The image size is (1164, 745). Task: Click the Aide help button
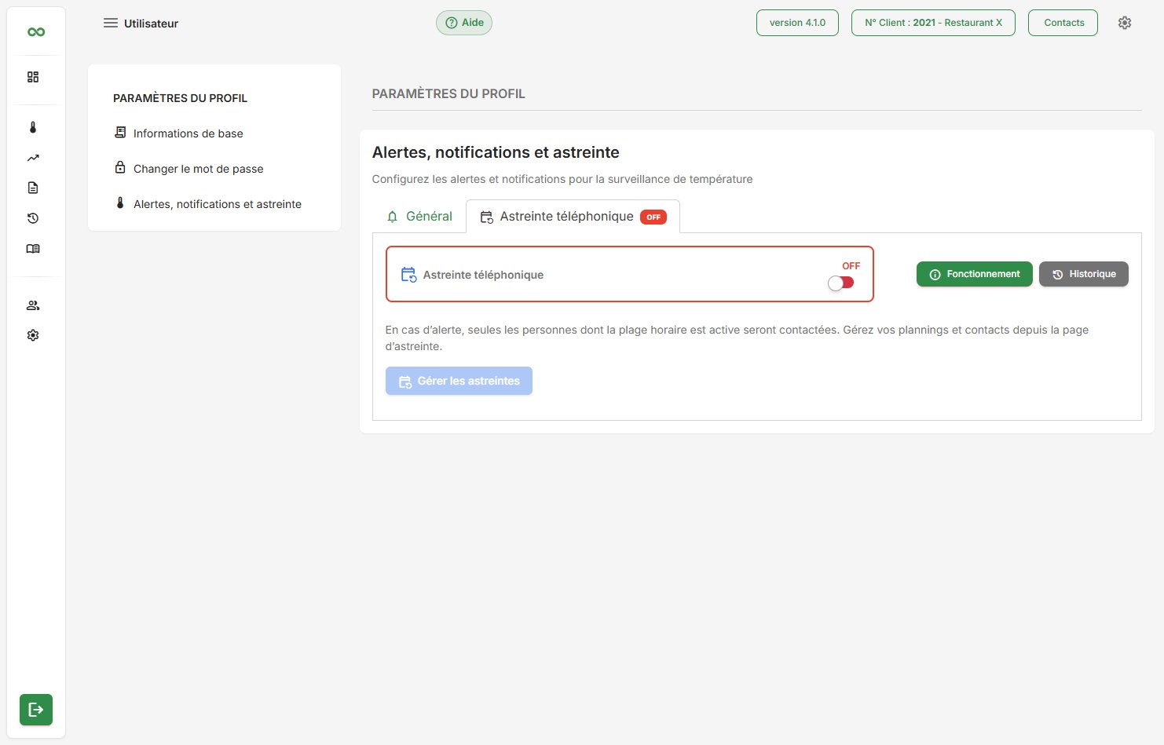(x=464, y=23)
